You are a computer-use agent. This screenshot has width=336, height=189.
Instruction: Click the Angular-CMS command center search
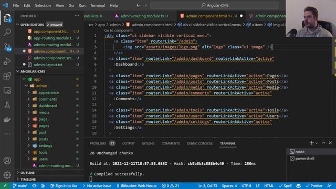point(215,5)
